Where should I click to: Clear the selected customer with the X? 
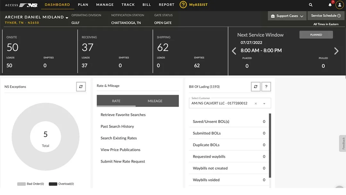(256, 103)
